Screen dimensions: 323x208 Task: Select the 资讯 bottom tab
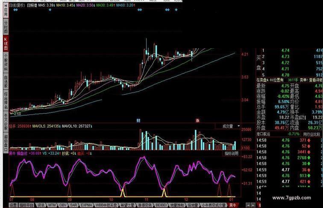[41, 205]
